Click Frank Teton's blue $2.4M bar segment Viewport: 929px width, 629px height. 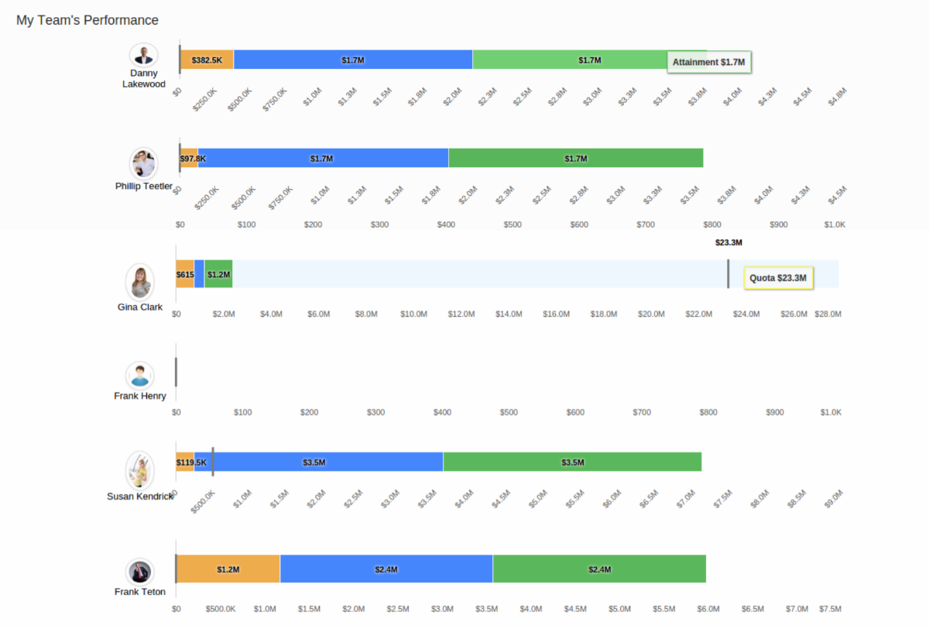(386, 569)
